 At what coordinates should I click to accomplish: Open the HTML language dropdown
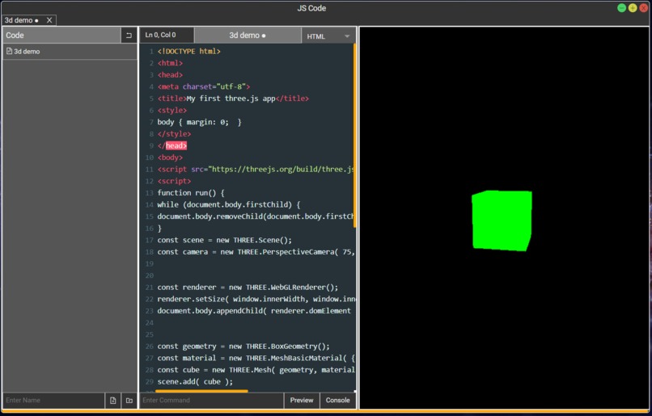coord(328,36)
